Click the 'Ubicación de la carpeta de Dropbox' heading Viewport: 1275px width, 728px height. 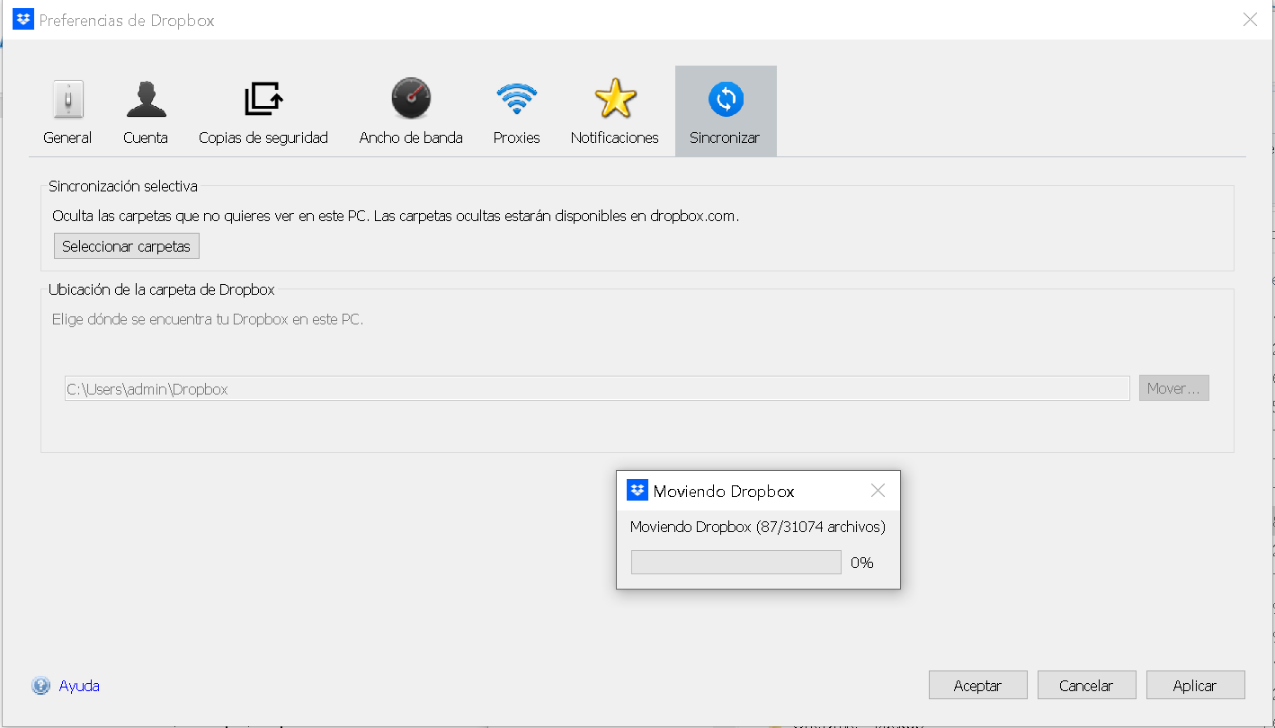click(162, 289)
